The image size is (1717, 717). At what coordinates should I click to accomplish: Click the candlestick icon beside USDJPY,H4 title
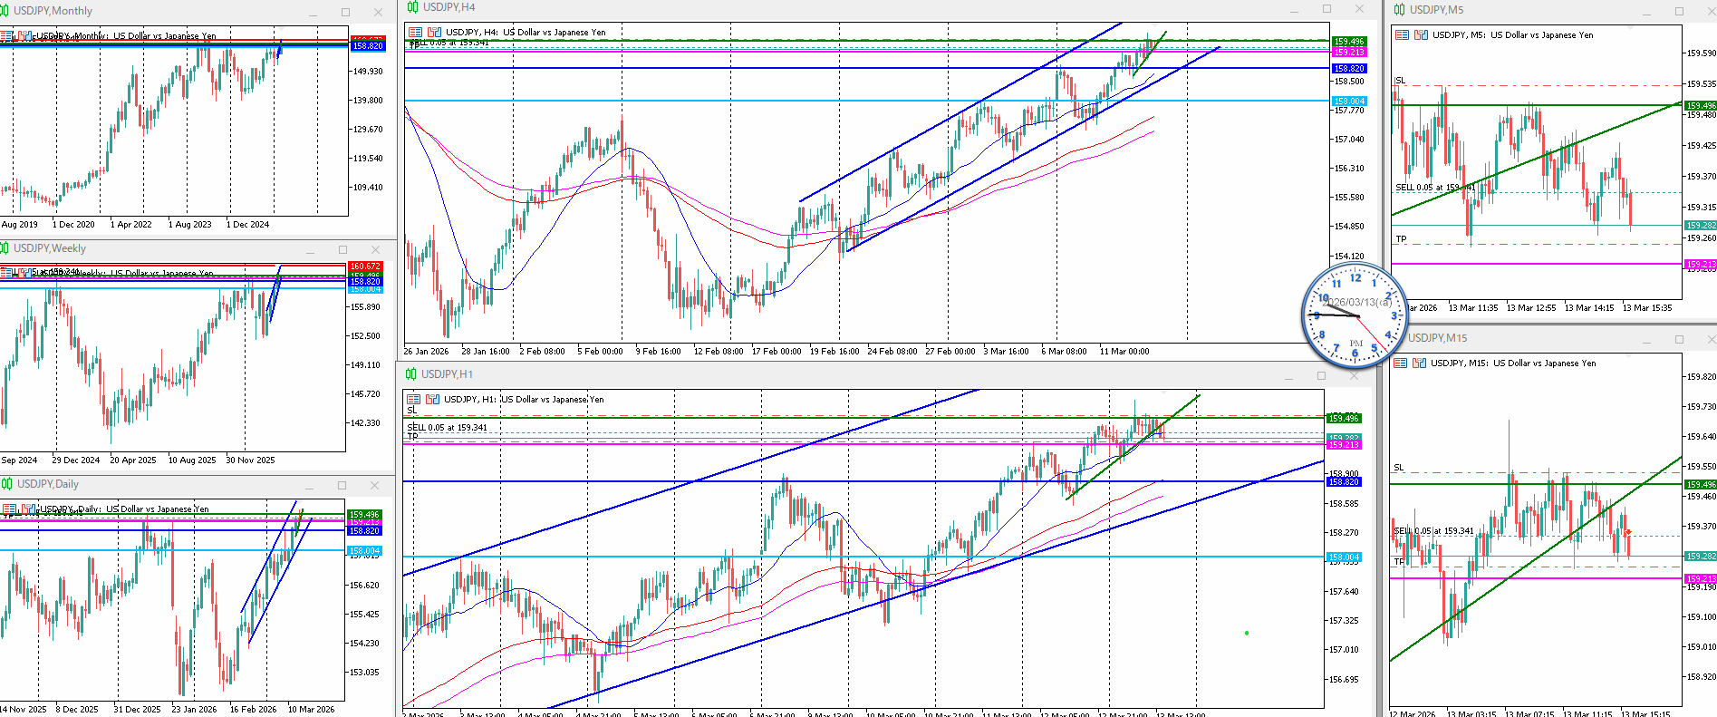click(412, 7)
